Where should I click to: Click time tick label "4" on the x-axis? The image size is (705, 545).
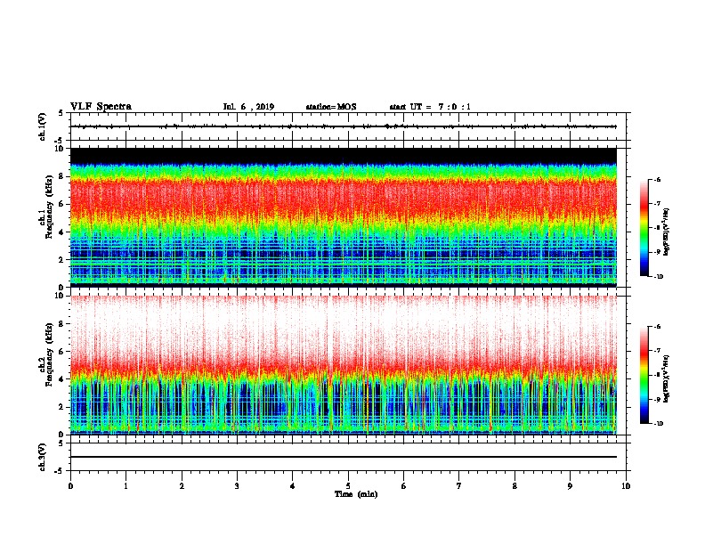(293, 486)
